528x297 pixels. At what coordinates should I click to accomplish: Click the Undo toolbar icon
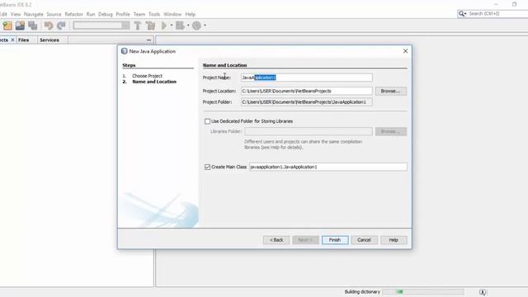click(49, 26)
